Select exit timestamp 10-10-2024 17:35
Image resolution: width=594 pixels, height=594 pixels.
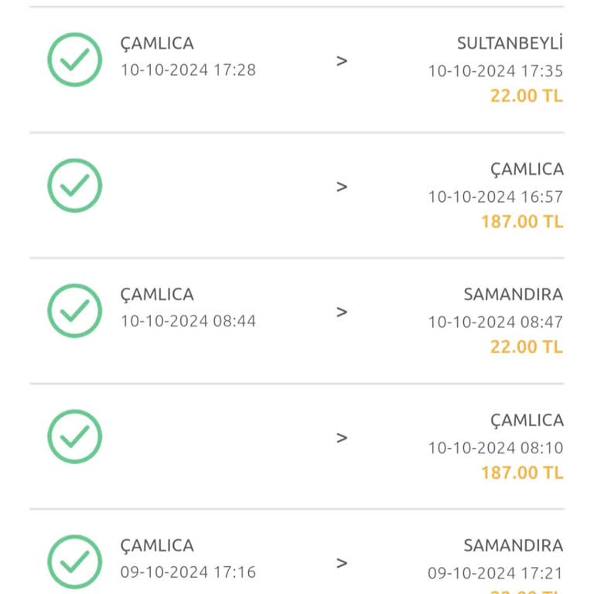(496, 71)
